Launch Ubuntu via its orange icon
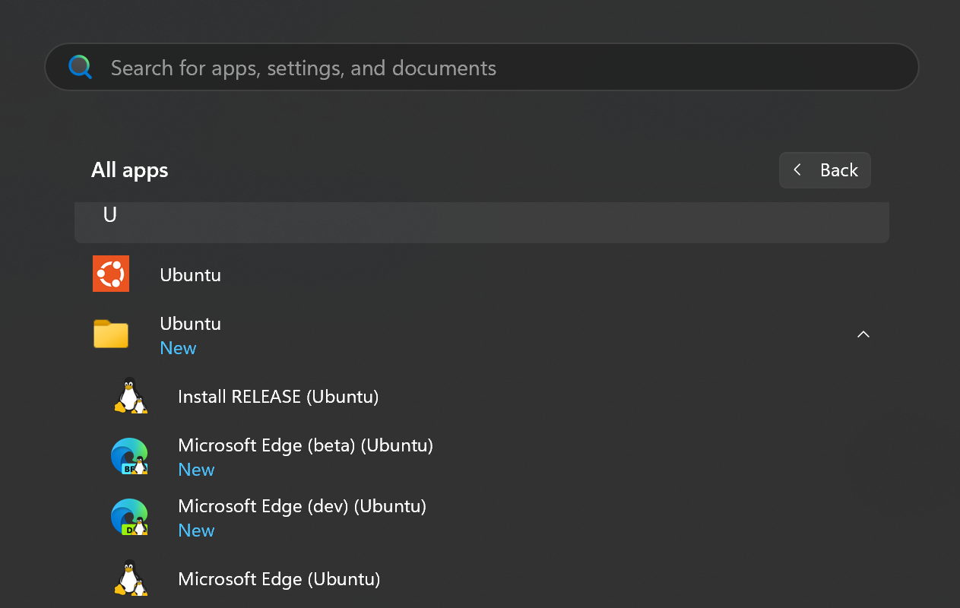Screen dimensions: 960x608 111,274
